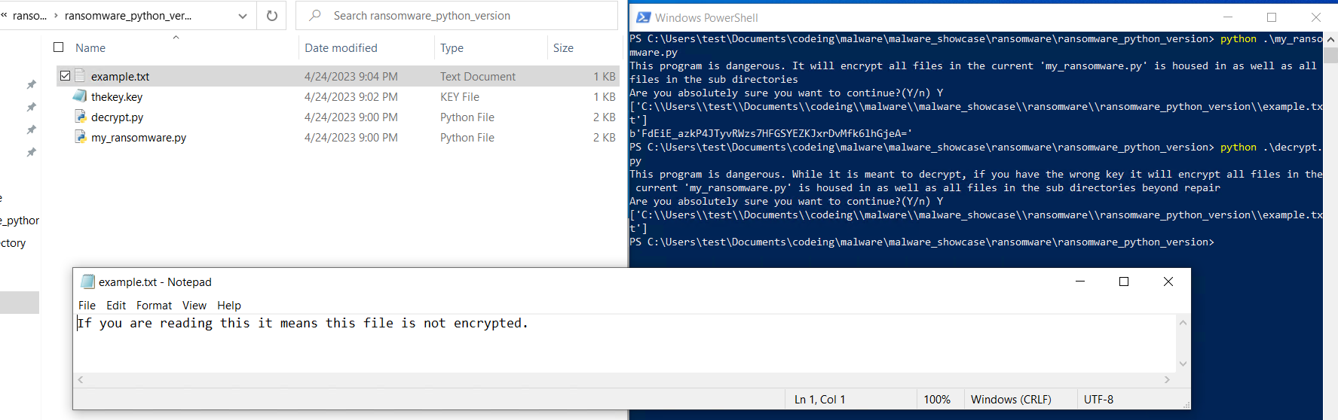Click PowerShell scrollbar up arrow

(x=1330, y=38)
